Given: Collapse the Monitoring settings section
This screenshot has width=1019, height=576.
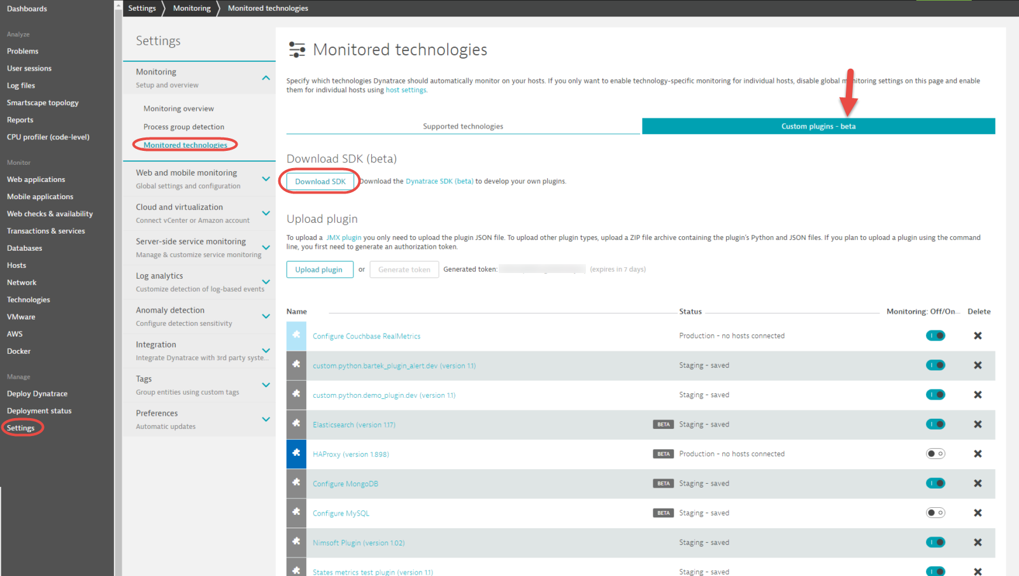Looking at the screenshot, I should [x=266, y=78].
